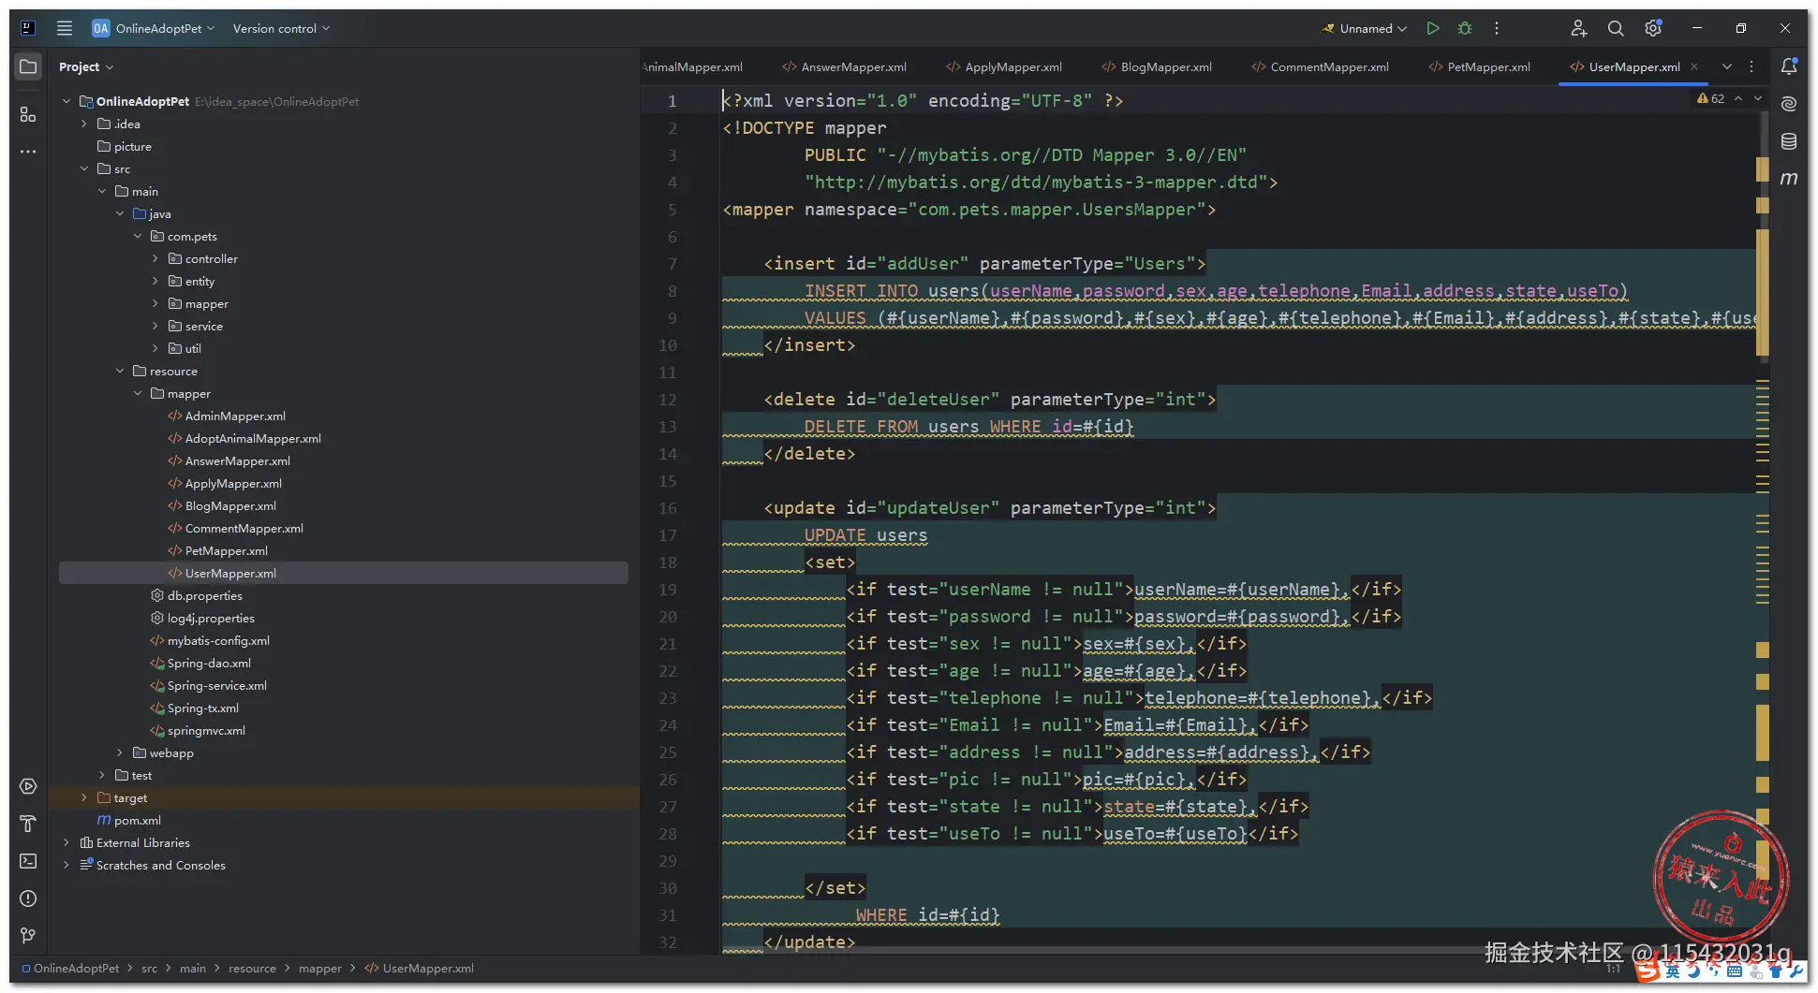The image size is (1818, 993).
Task: Click the mapper breadcrumb in status bar
Action: [x=319, y=968]
